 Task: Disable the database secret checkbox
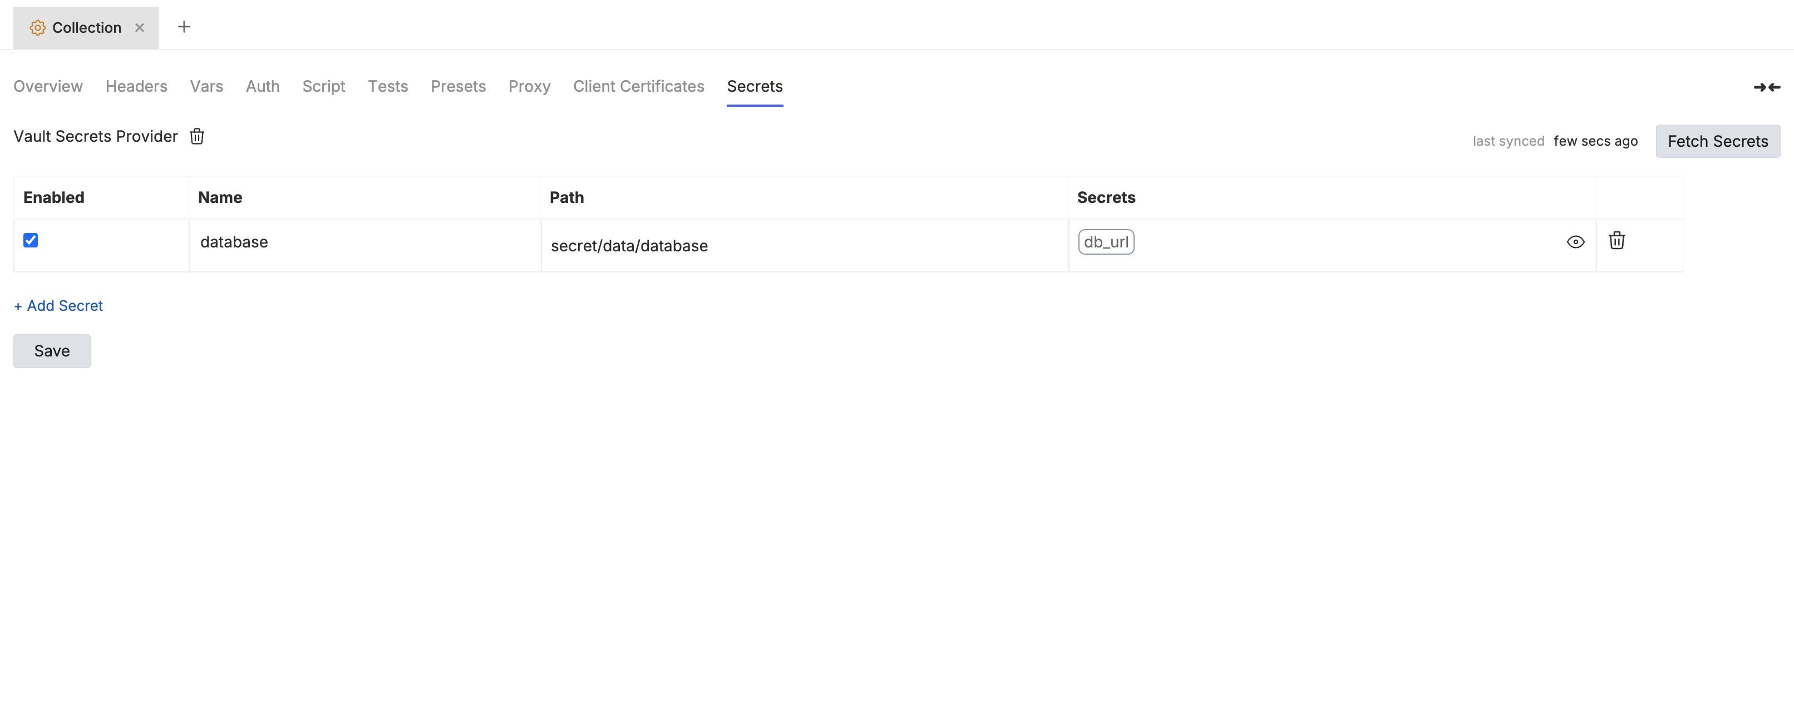point(31,240)
